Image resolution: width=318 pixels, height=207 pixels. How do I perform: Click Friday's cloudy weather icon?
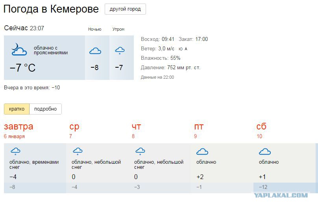point(202,152)
